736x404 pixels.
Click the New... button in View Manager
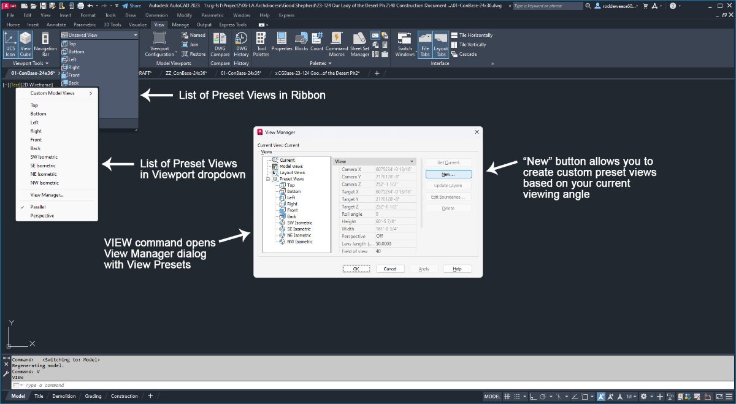448,175
